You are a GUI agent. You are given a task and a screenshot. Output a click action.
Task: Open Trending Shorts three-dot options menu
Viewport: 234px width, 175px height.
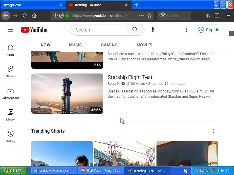213,131
